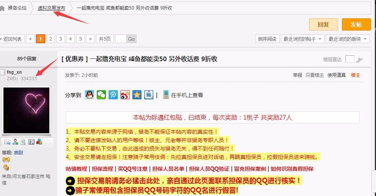The image size is (376, 196).
Task: Open the user profile card icon
Action: point(31,142)
